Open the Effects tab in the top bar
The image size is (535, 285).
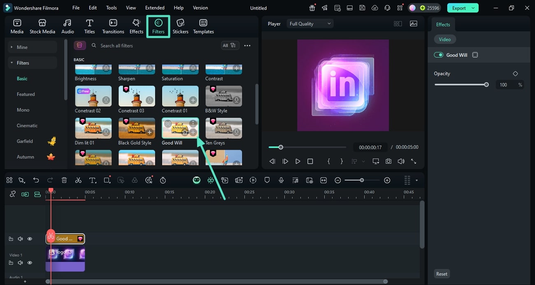pyautogui.click(x=136, y=26)
